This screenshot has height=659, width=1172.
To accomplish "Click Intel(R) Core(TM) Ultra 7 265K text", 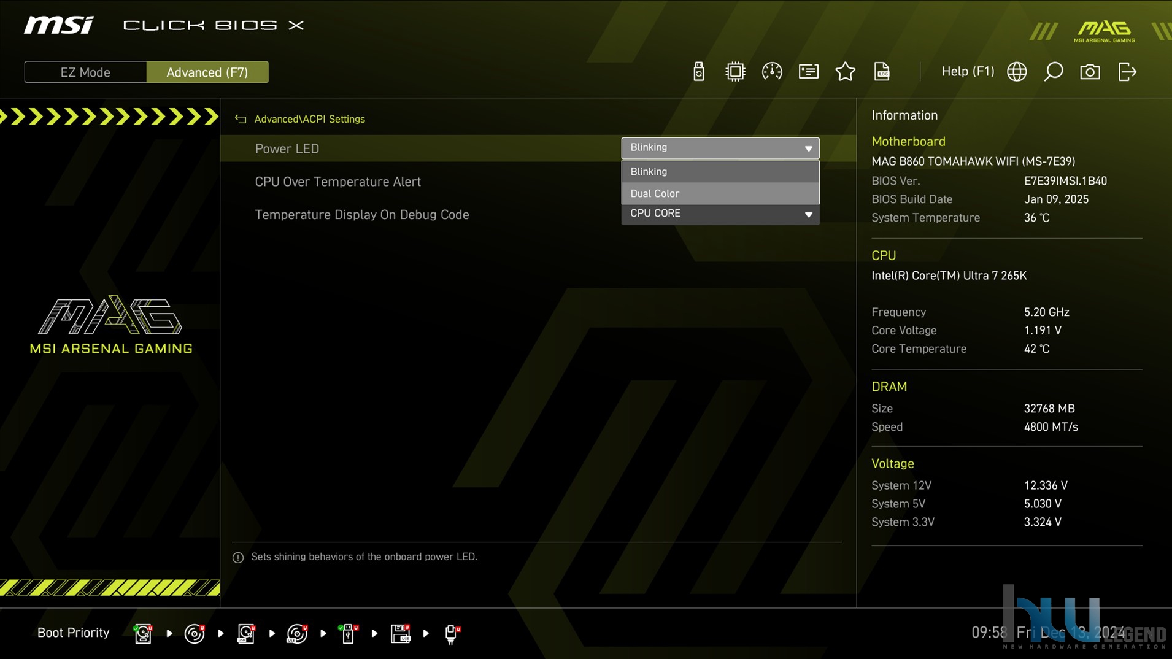I will click(x=949, y=276).
